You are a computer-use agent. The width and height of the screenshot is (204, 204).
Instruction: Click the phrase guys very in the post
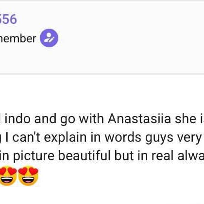pos(173,138)
